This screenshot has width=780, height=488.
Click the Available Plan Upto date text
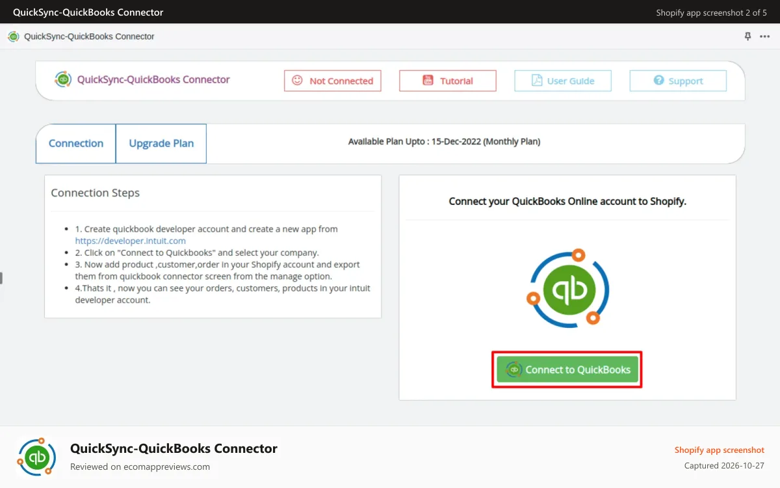coord(444,141)
